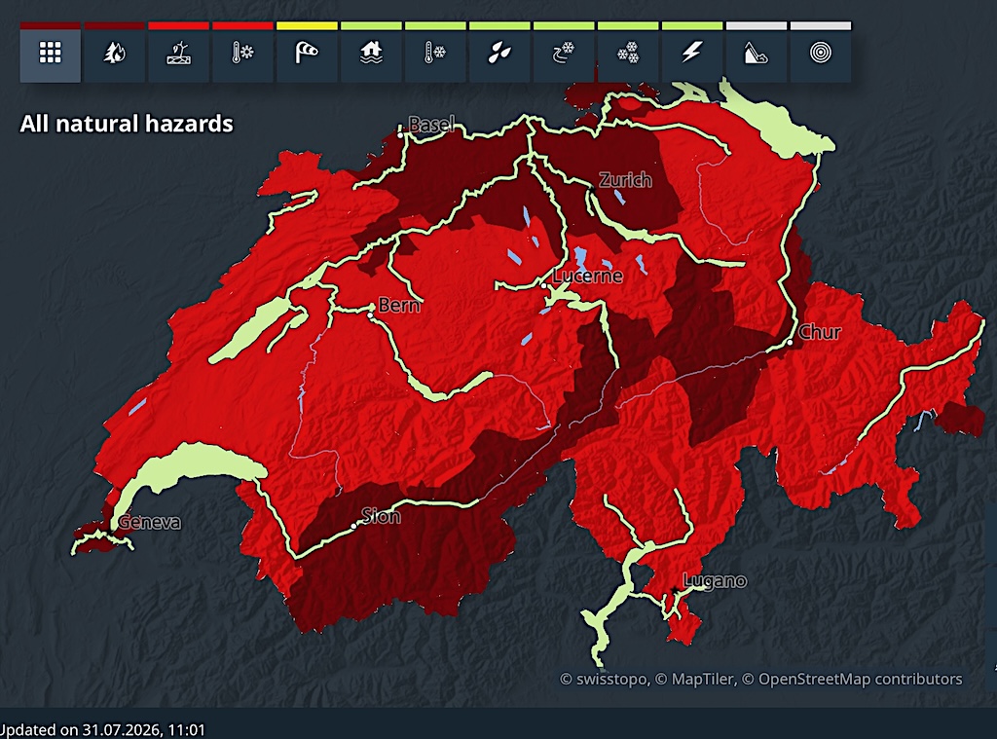
Task: Select the thunderstorm lightning bolt icon
Action: click(692, 53)
